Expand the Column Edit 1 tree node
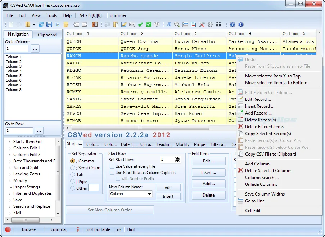 pyautogui.click(x=9, y=148)
